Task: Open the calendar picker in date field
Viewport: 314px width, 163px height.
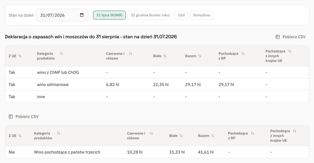Action: click(82, 15)
